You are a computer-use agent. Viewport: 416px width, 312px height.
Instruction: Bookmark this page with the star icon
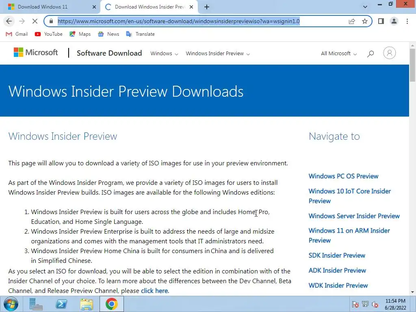[365, 21]
